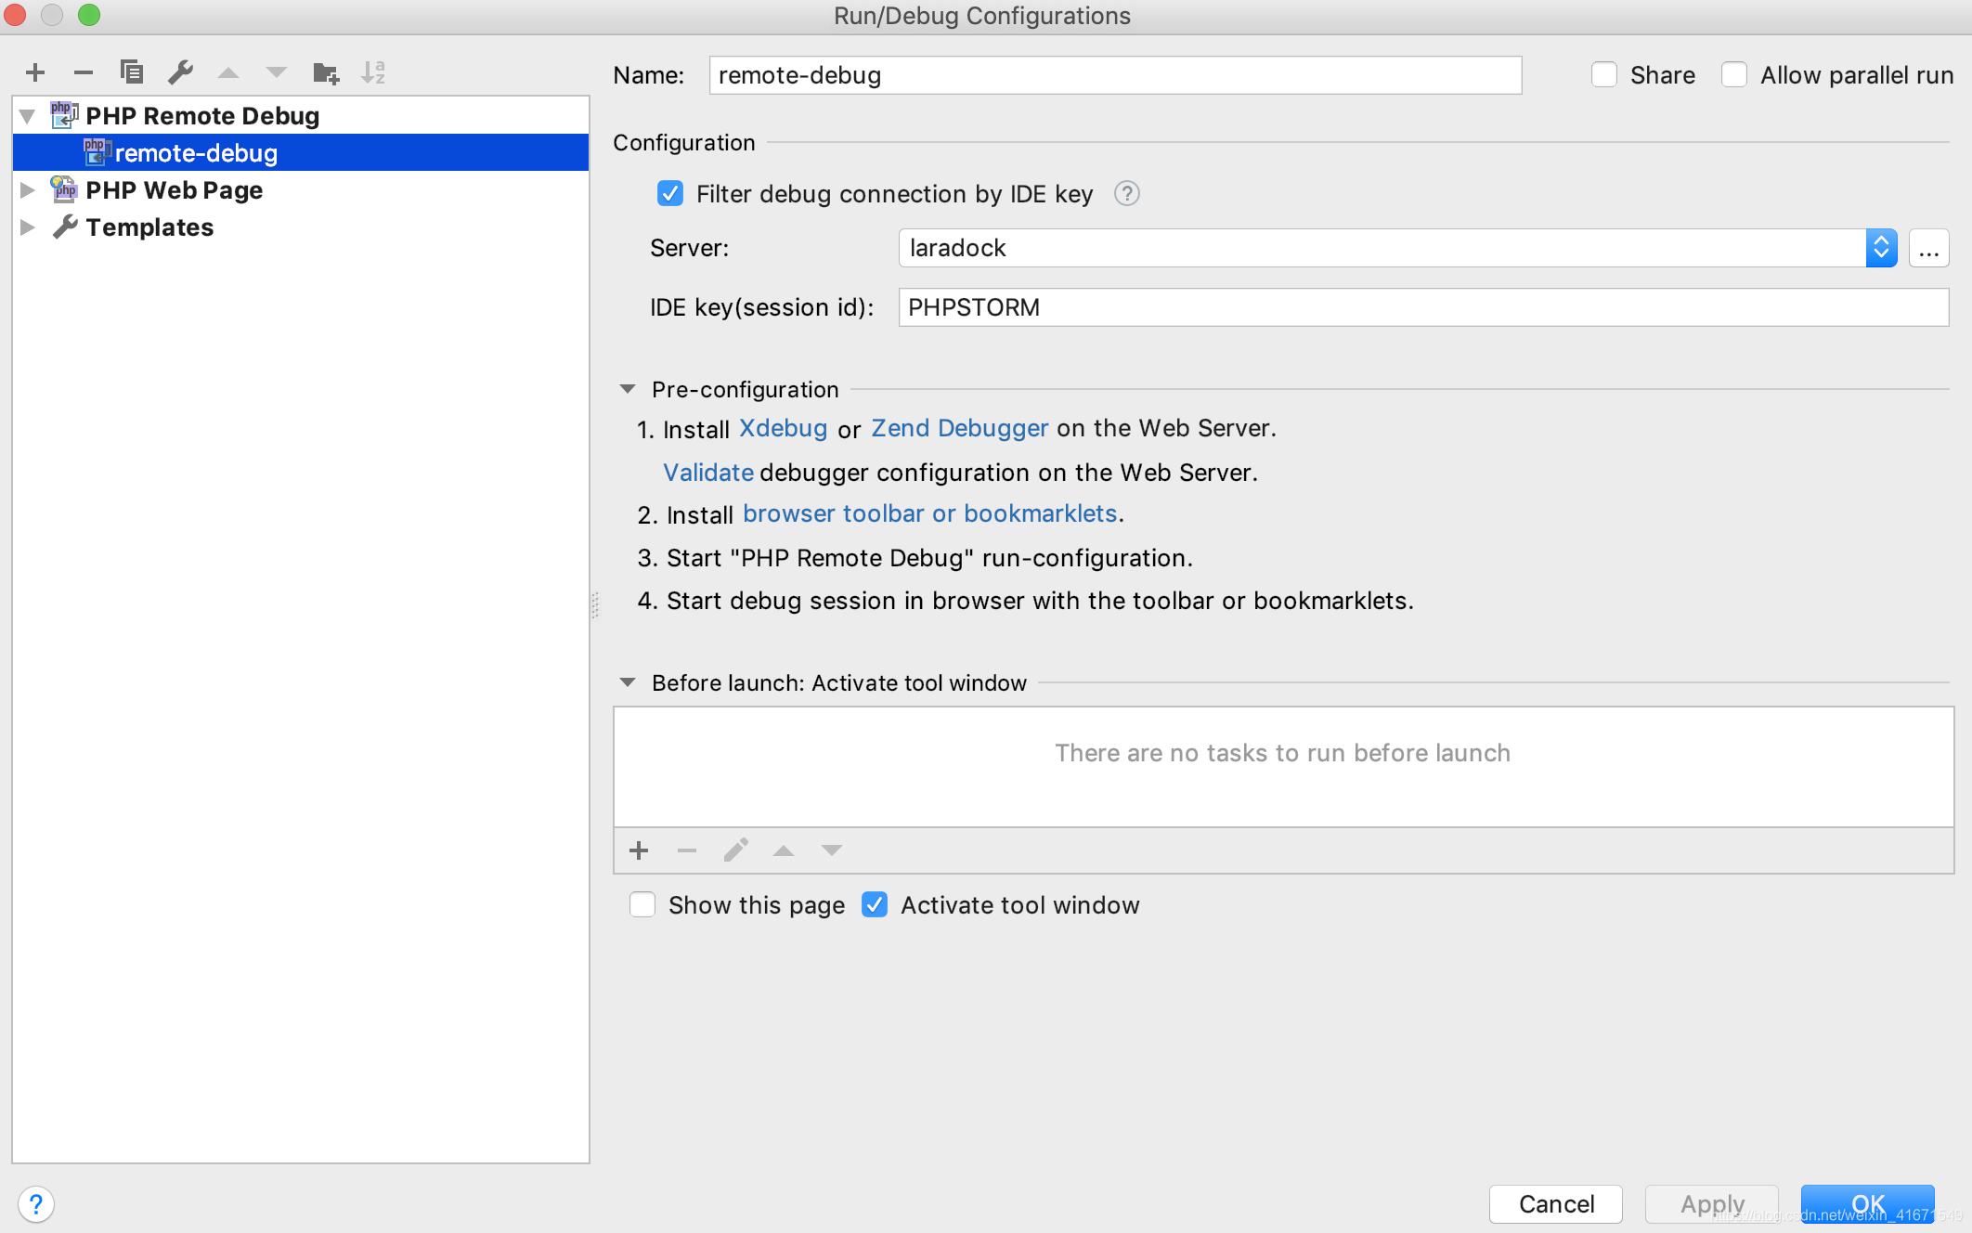Move before launch task up
The width and height of the screenshot is (1972, 1233).
coord(784,850)
